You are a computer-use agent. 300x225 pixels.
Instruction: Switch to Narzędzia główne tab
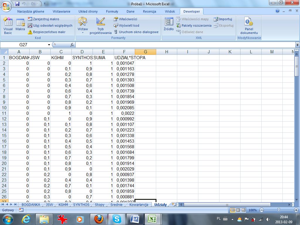tap(30, 11)
